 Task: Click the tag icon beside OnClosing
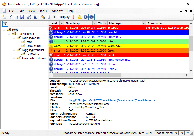point(23,46)
